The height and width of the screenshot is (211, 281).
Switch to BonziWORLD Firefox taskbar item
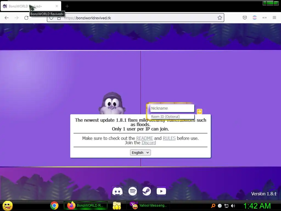[86, 206]
